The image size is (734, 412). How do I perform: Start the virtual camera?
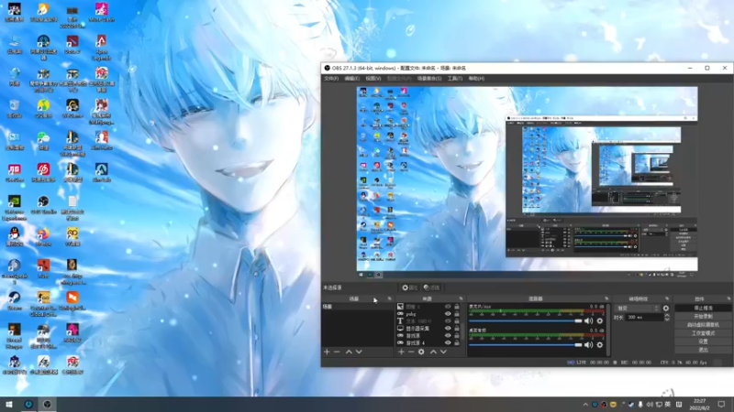tap(703, 325)
